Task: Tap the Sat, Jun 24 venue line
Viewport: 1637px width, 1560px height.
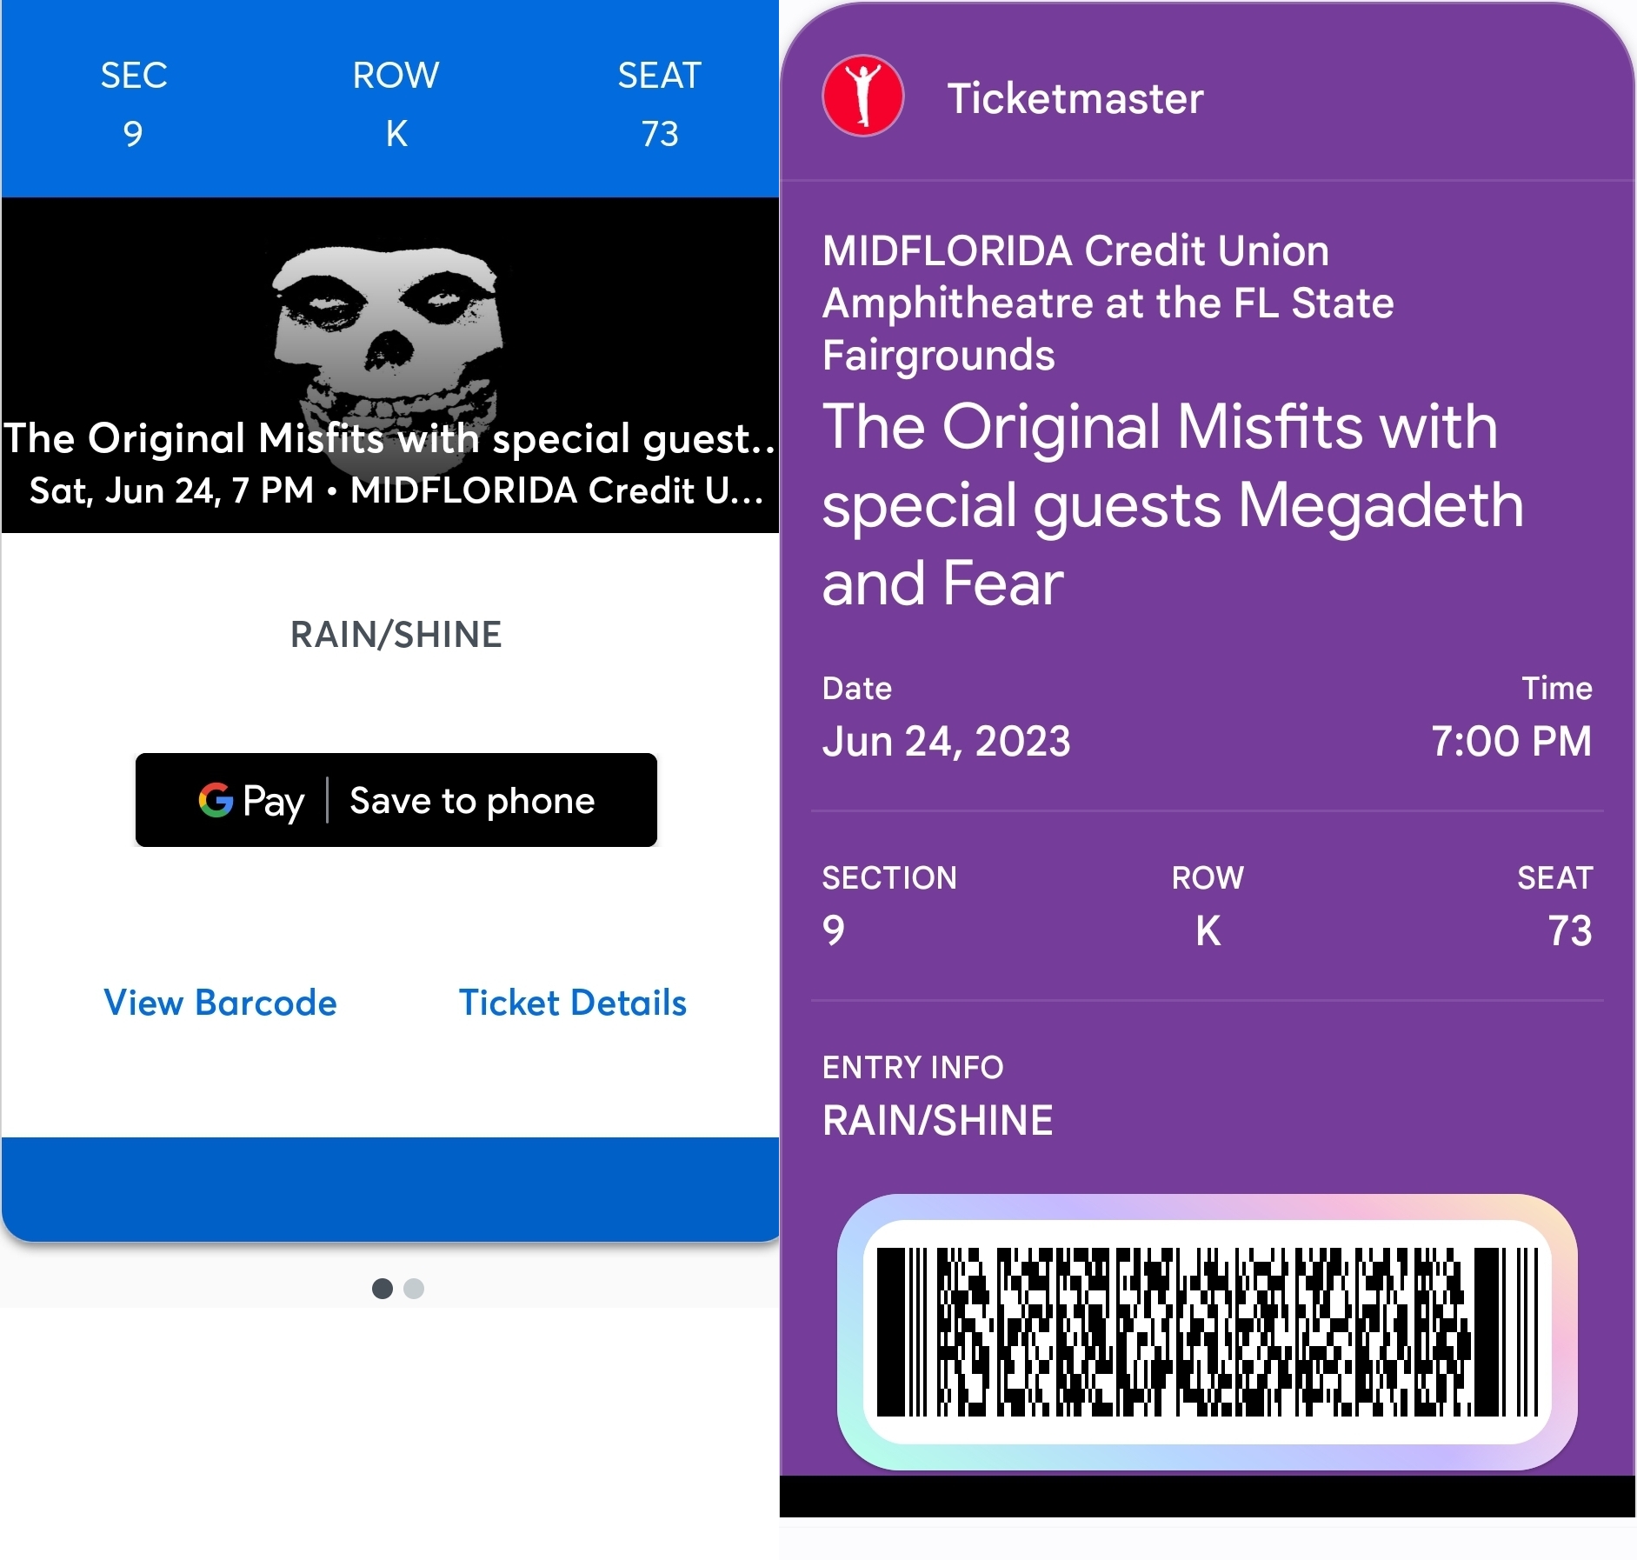Action: coord(396,491)
